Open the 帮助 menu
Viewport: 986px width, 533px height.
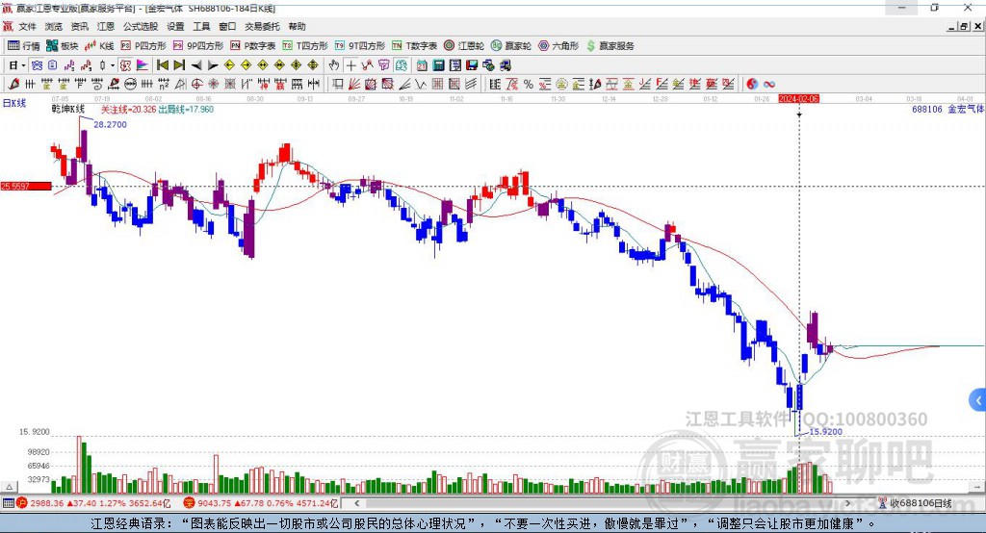(297, 26)
